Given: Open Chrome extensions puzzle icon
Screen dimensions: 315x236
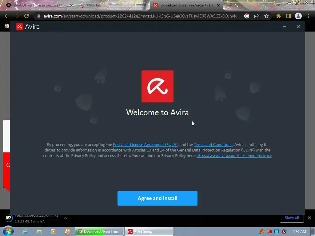Looking at the screenshot, I should [278, 16].
